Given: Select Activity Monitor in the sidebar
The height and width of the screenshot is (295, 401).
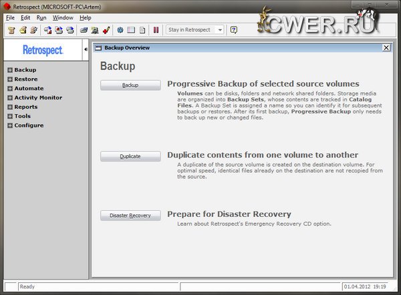Looking at the screenshot, I should point(38,97).
